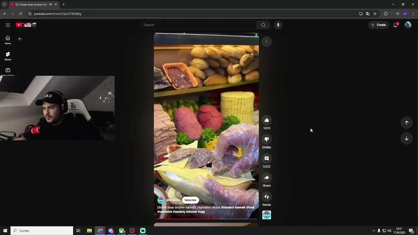Go to YouTube home via logo
The image size is (418, 235).
(26, 25)
